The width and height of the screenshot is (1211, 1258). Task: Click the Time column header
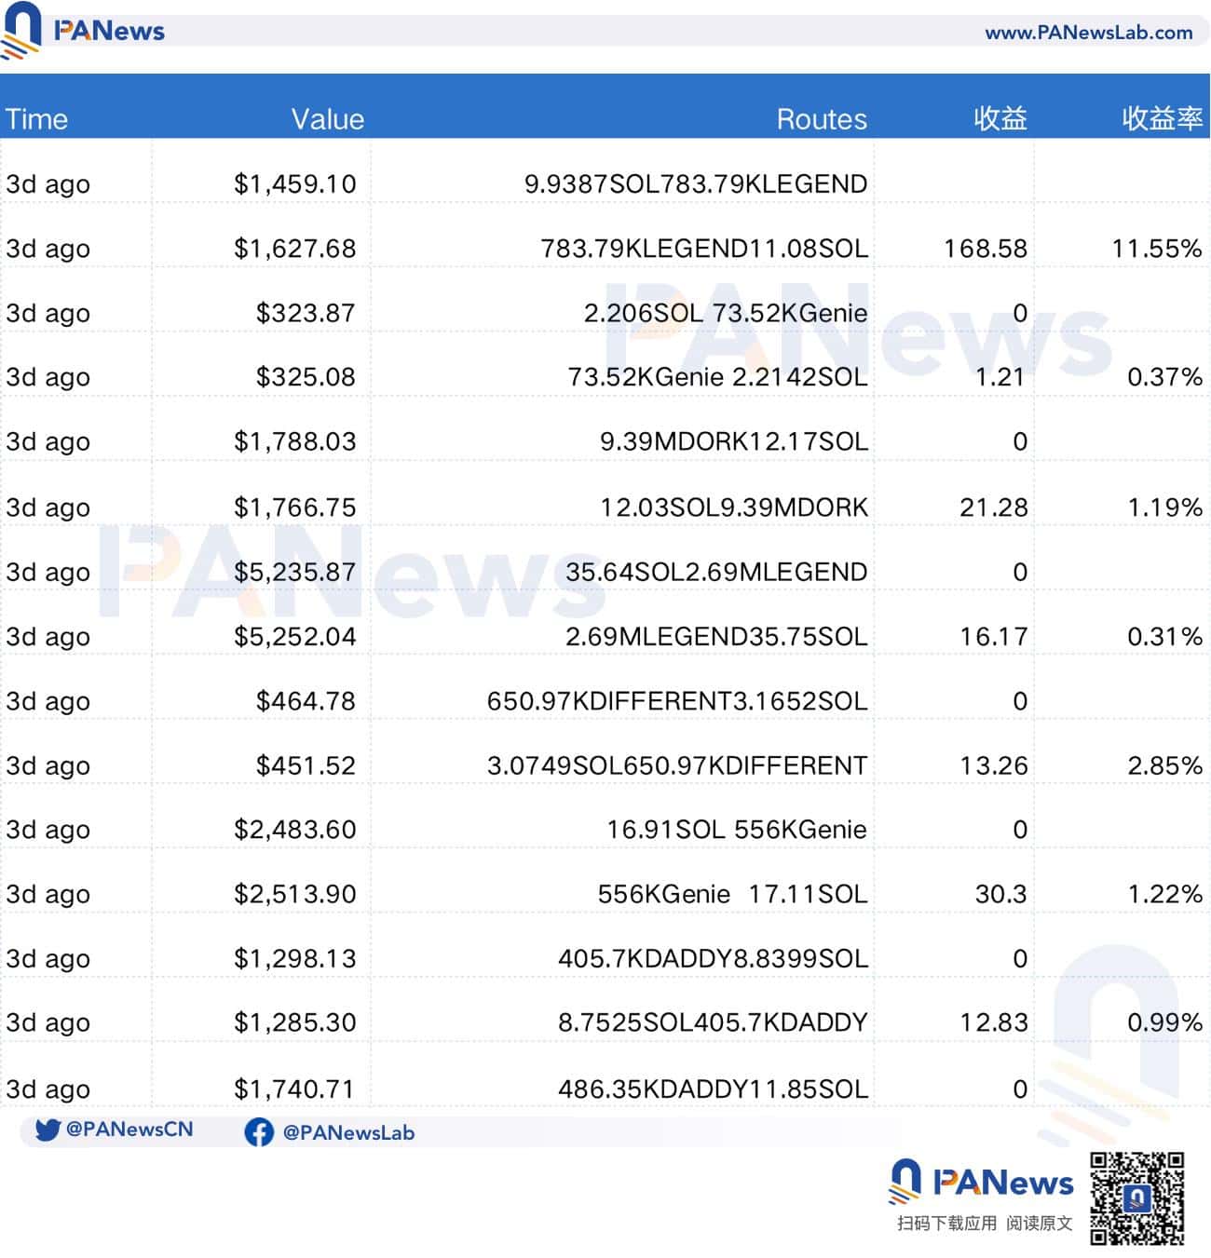coord(36,119)
